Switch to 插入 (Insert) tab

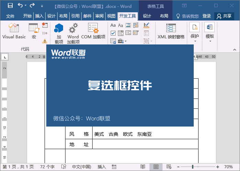click(39, 16)
